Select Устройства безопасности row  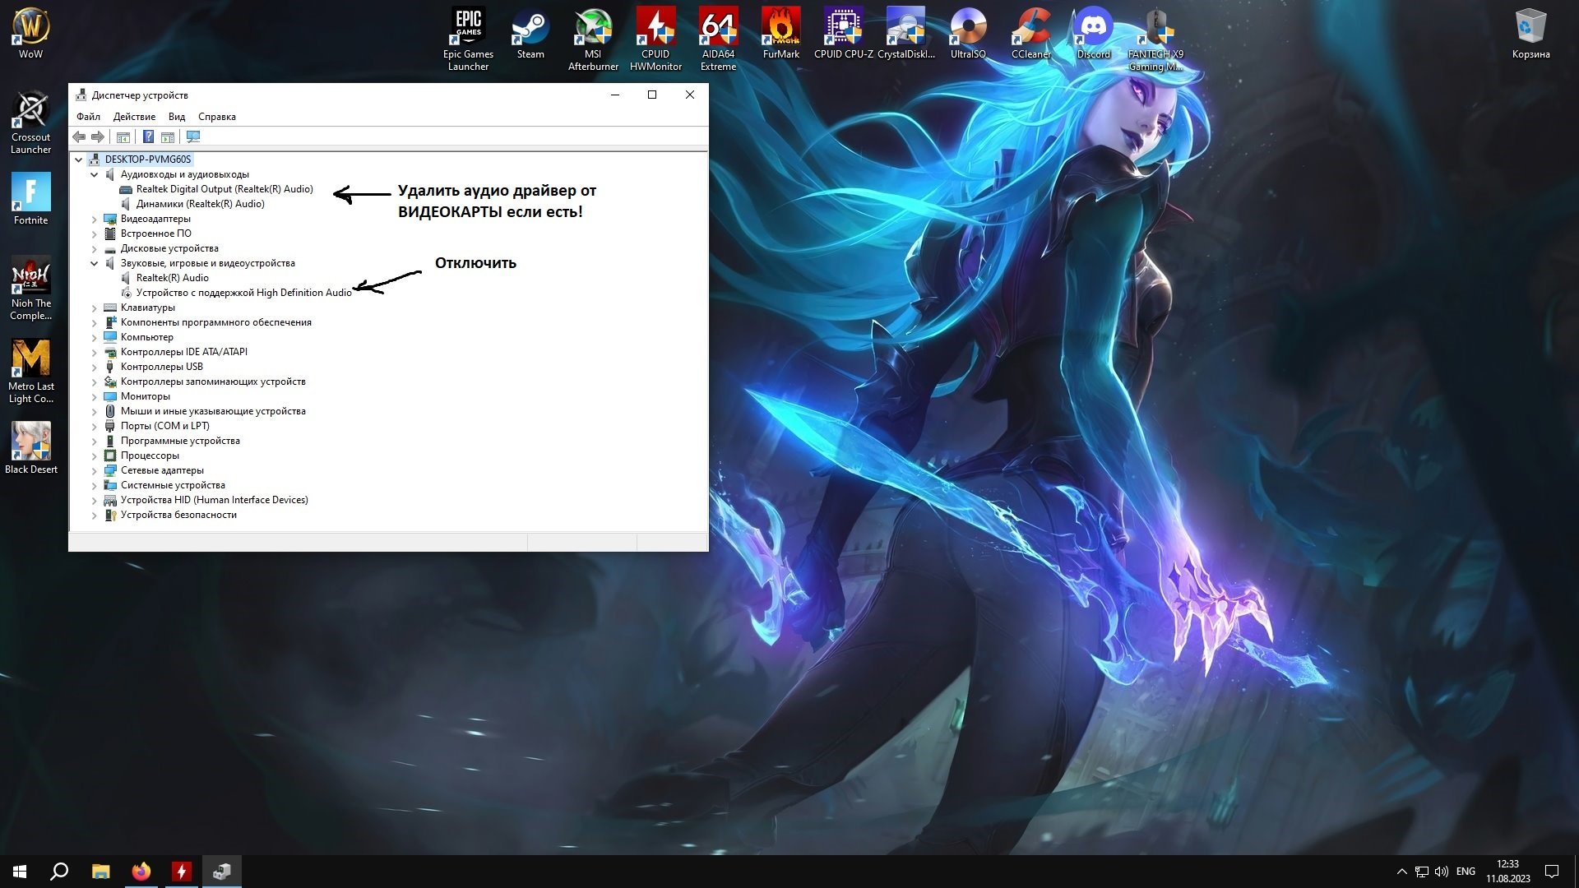pyautogui.click(x=178, y=515)
